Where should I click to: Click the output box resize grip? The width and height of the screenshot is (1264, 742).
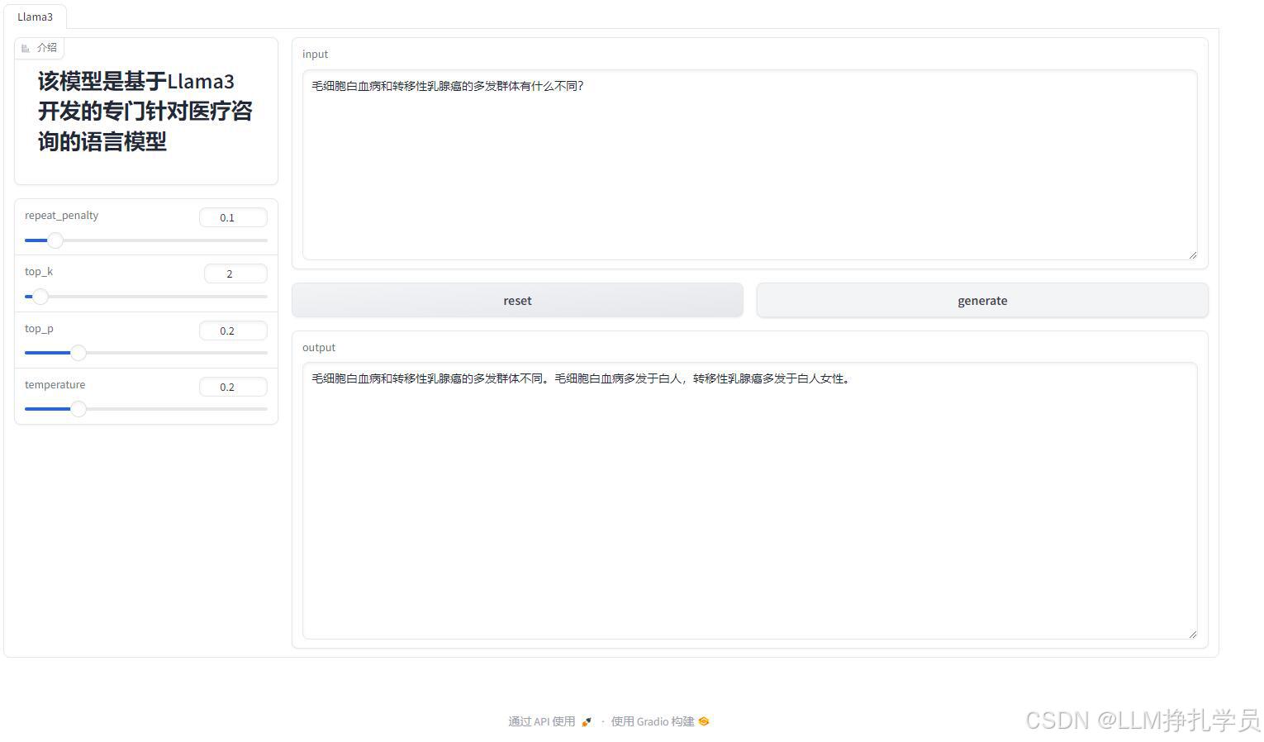tap(1192, 634)
